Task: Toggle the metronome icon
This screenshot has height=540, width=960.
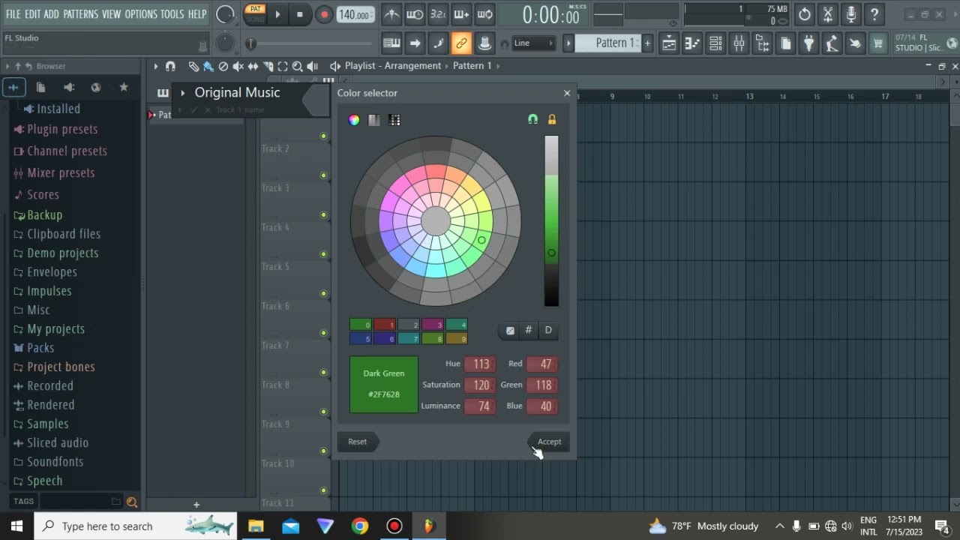Action: pyautogui.click(x=391, y=14)
